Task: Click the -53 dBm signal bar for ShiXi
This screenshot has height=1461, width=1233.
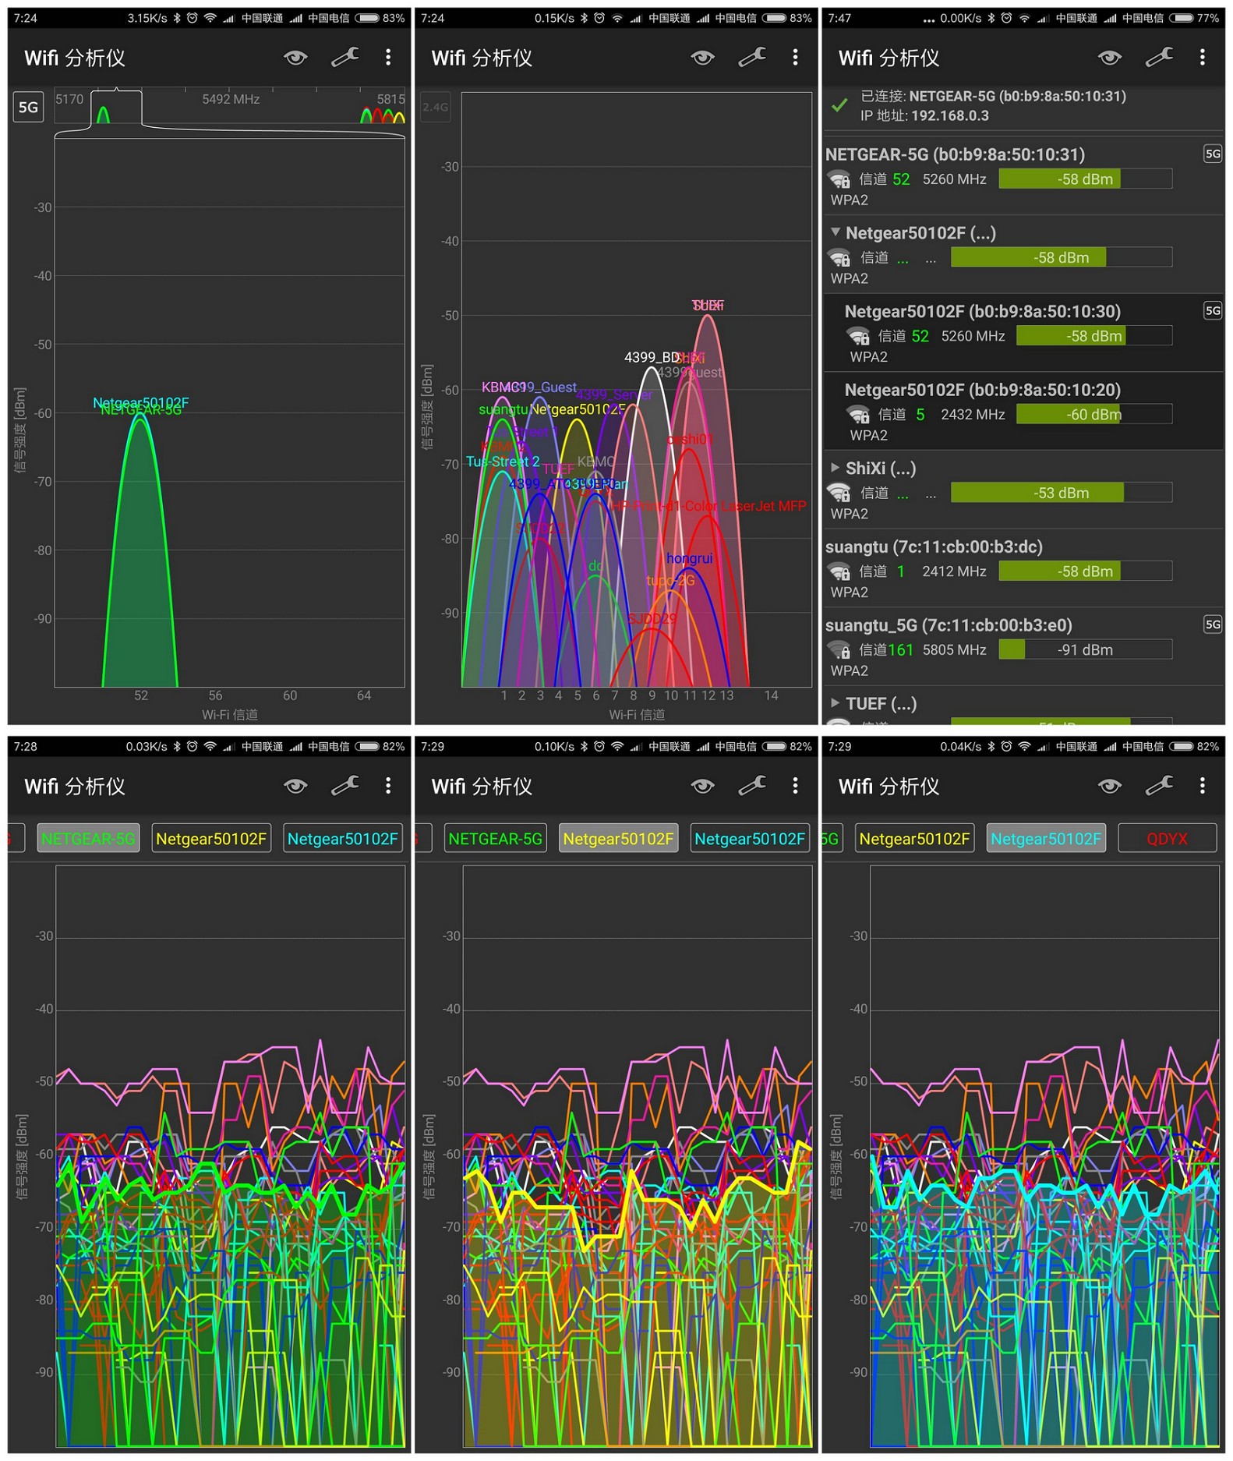Action: (x=1061, y=493)
